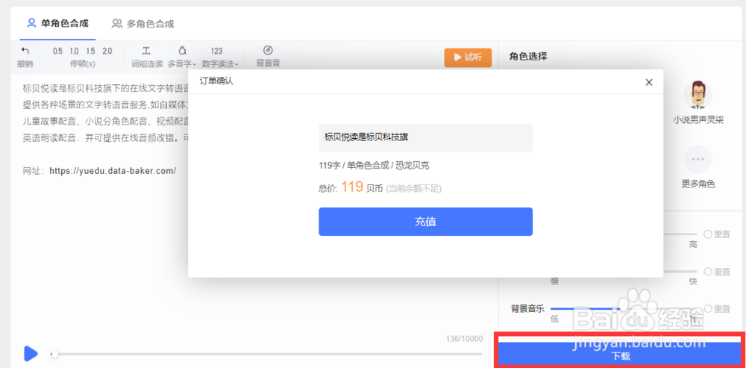Click the 背景音 background sound icon
The image size is (746, 368).
pyautogui.click(x=268, y=51)
